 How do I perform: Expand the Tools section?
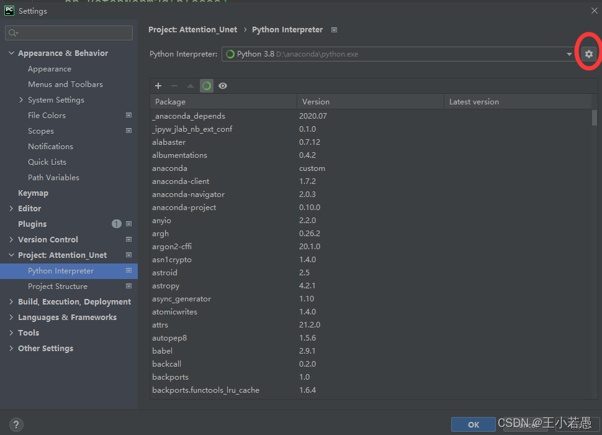[11, 333]
